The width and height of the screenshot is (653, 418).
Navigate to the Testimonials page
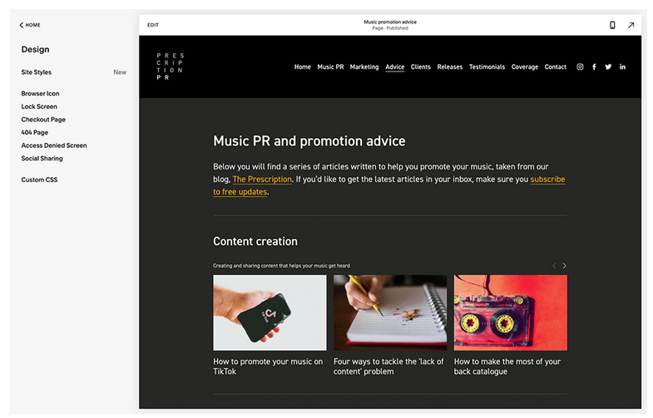[x=487, y=67]
